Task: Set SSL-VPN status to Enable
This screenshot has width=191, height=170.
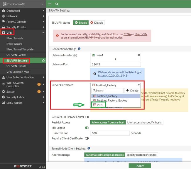Action: [x=81, y=22]
